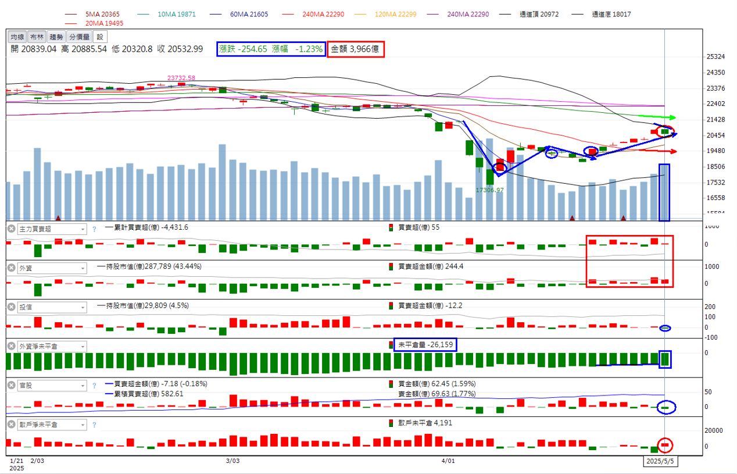737x474 pixels.
Task: Close the 外資淨未平倉 indicator panel
Action: (x=11, y=347)
